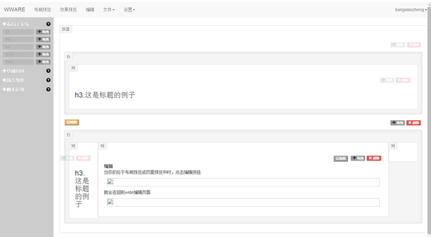
Task: Click the orange edit button above second row
Action: pos(72,122)
